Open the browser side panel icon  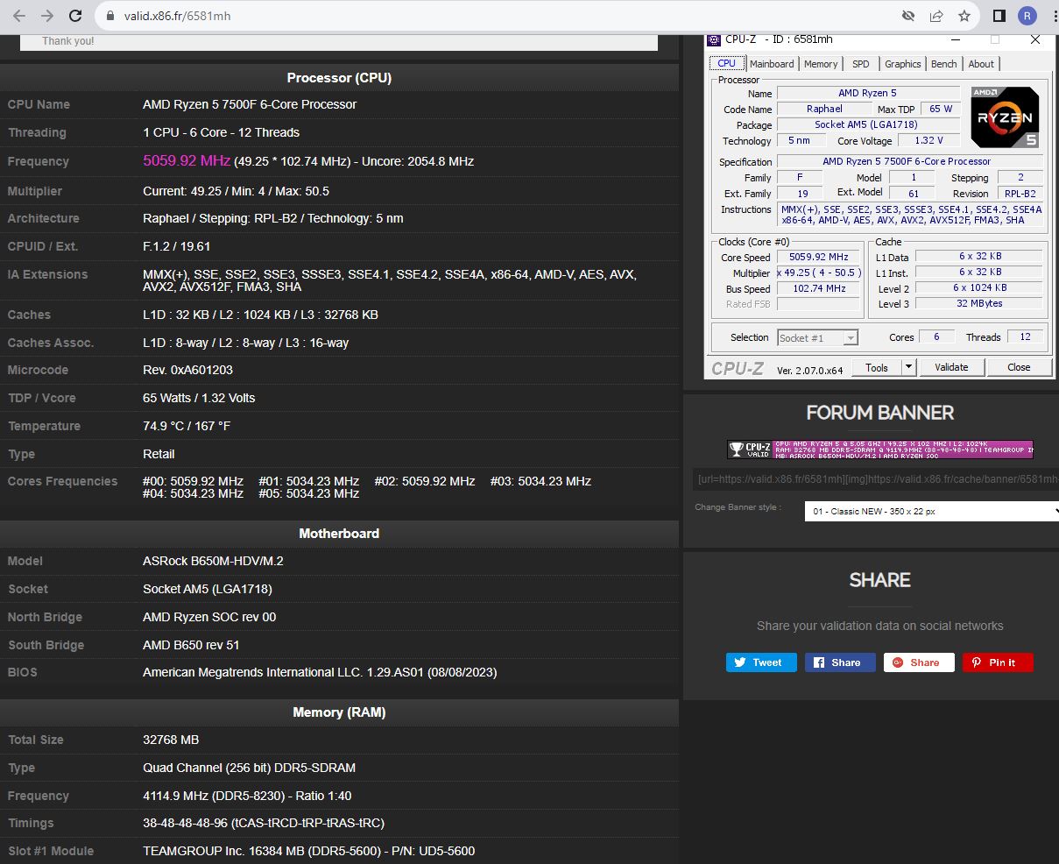(x=999, y=16)
